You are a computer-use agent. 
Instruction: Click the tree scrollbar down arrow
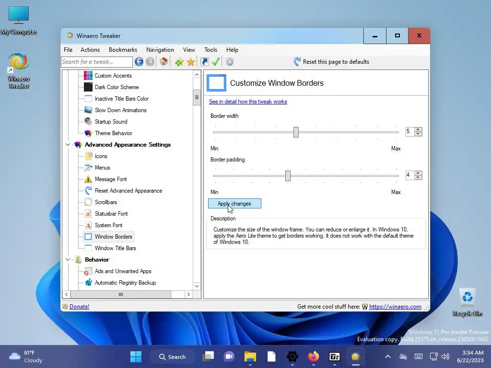197,286
